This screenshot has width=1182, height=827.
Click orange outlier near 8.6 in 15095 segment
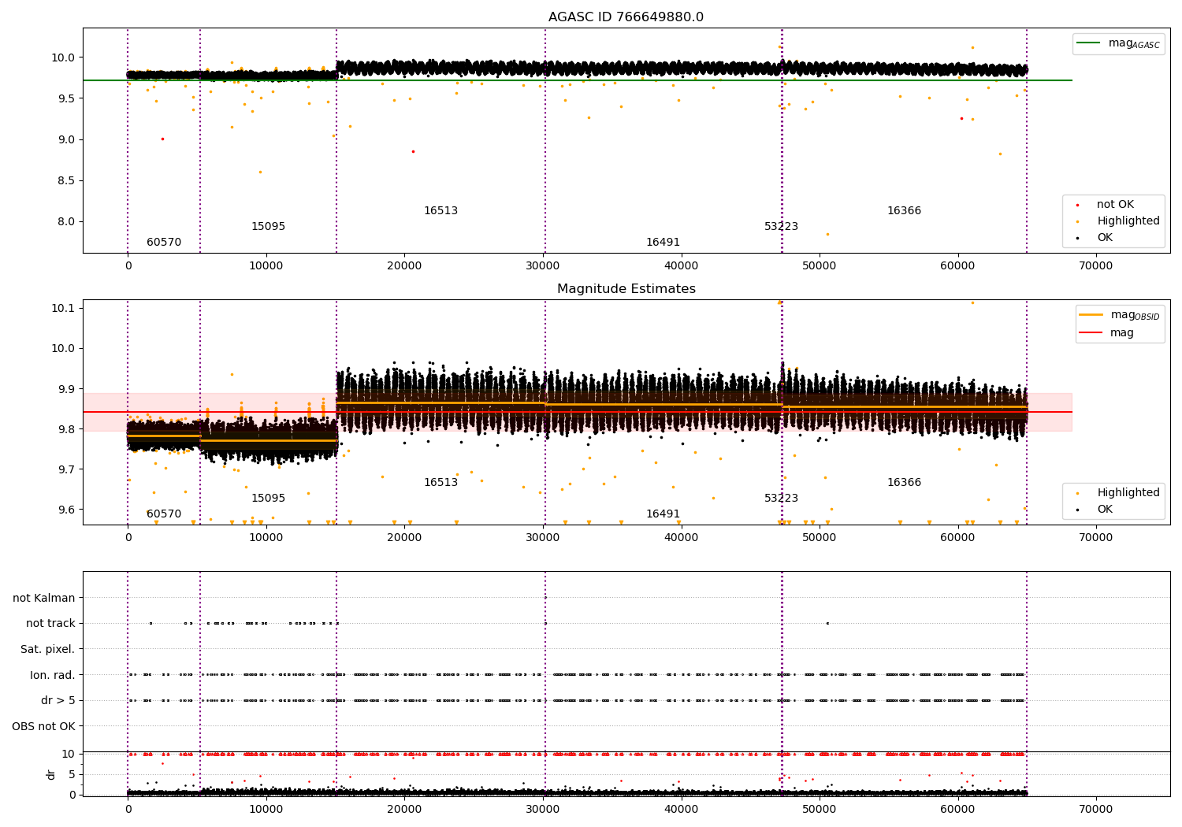point(260,172)
